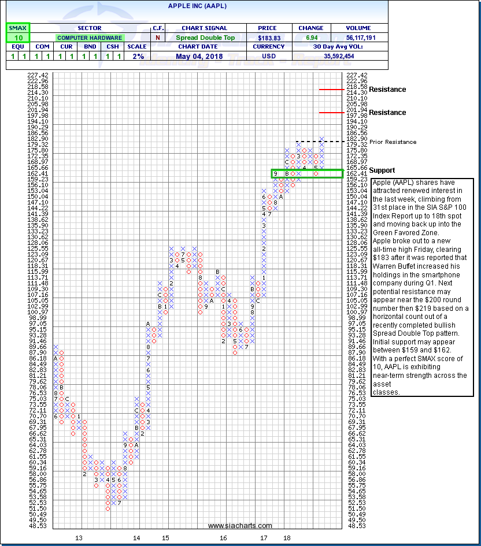Click the Spread Double Top chart signal
Viewport: 481px width, 546px height.
pos(204,38)
